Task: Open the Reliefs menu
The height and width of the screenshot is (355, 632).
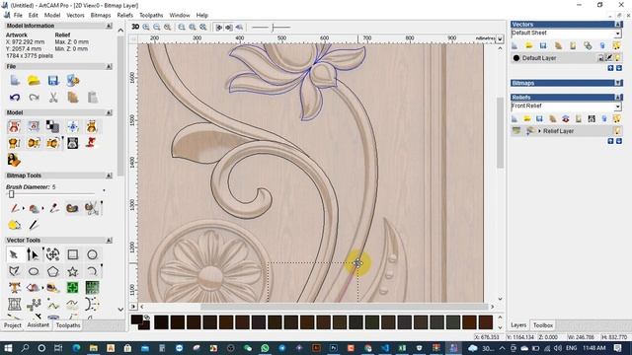Action: [125, 16]
